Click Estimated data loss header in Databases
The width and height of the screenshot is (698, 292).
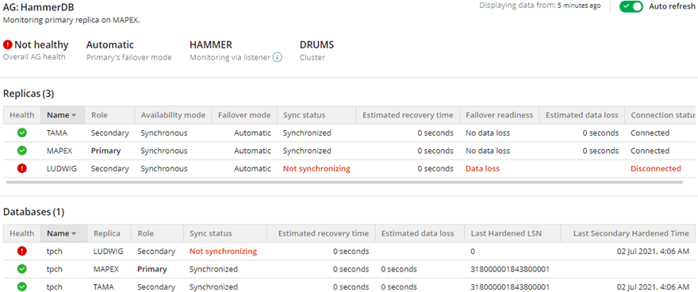pyautogui.click(x=420, y=233)
